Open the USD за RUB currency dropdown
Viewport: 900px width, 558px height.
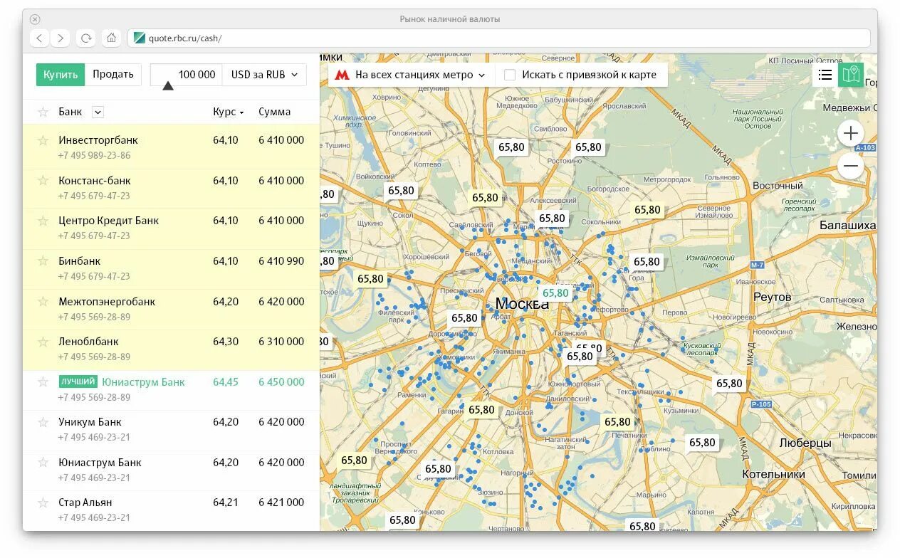point(264,75)
